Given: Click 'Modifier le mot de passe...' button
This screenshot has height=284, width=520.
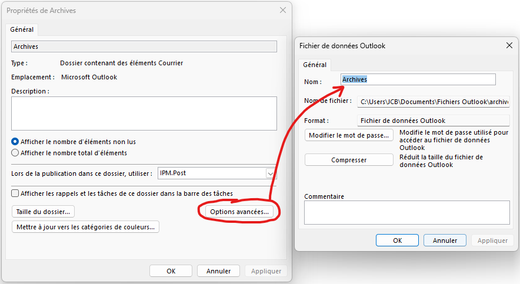Looking at the screenshot, I should coord(349,135).
